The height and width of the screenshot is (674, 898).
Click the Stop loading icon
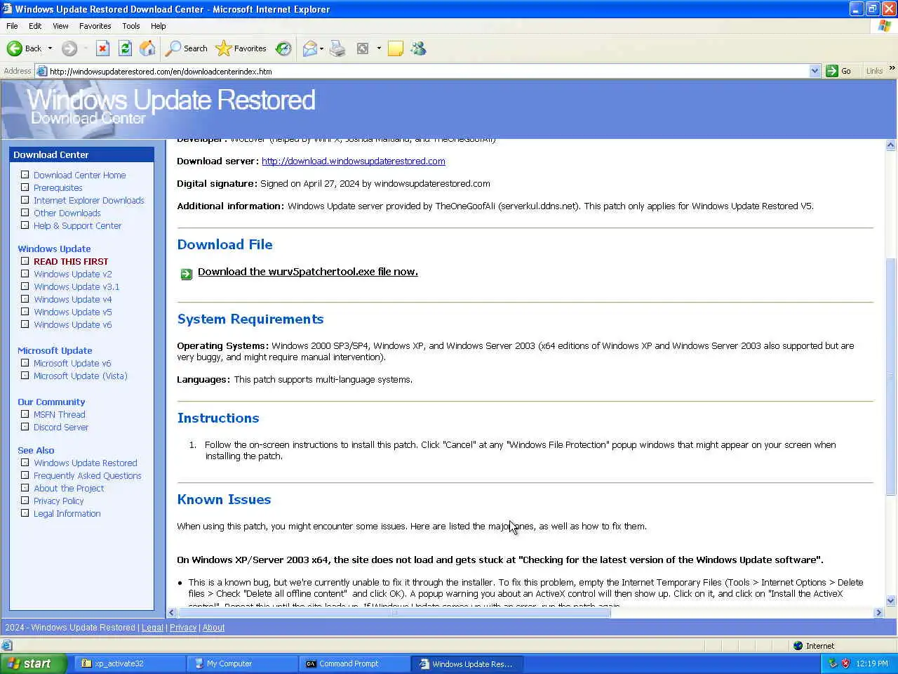coord(102,48)
